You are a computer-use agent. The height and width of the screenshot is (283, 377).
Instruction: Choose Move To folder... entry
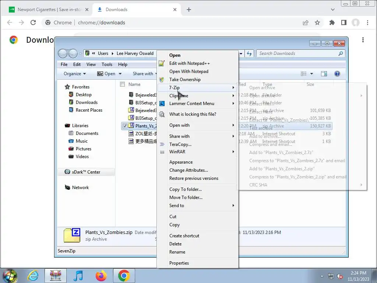[x=186, y=198]
